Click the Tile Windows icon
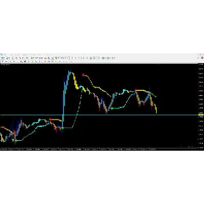The image size is (204, 204). tap(91, 58)
